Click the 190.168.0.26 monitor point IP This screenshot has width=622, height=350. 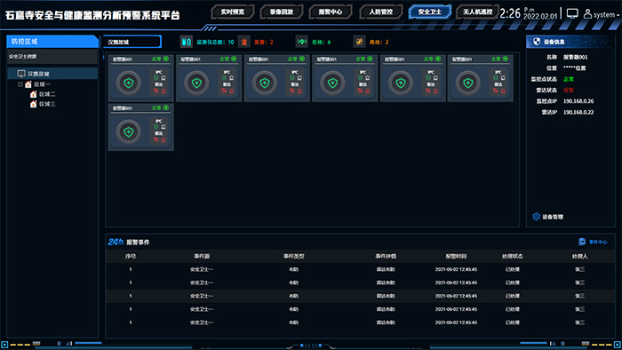pyautogui.click(x=578, y=101)
